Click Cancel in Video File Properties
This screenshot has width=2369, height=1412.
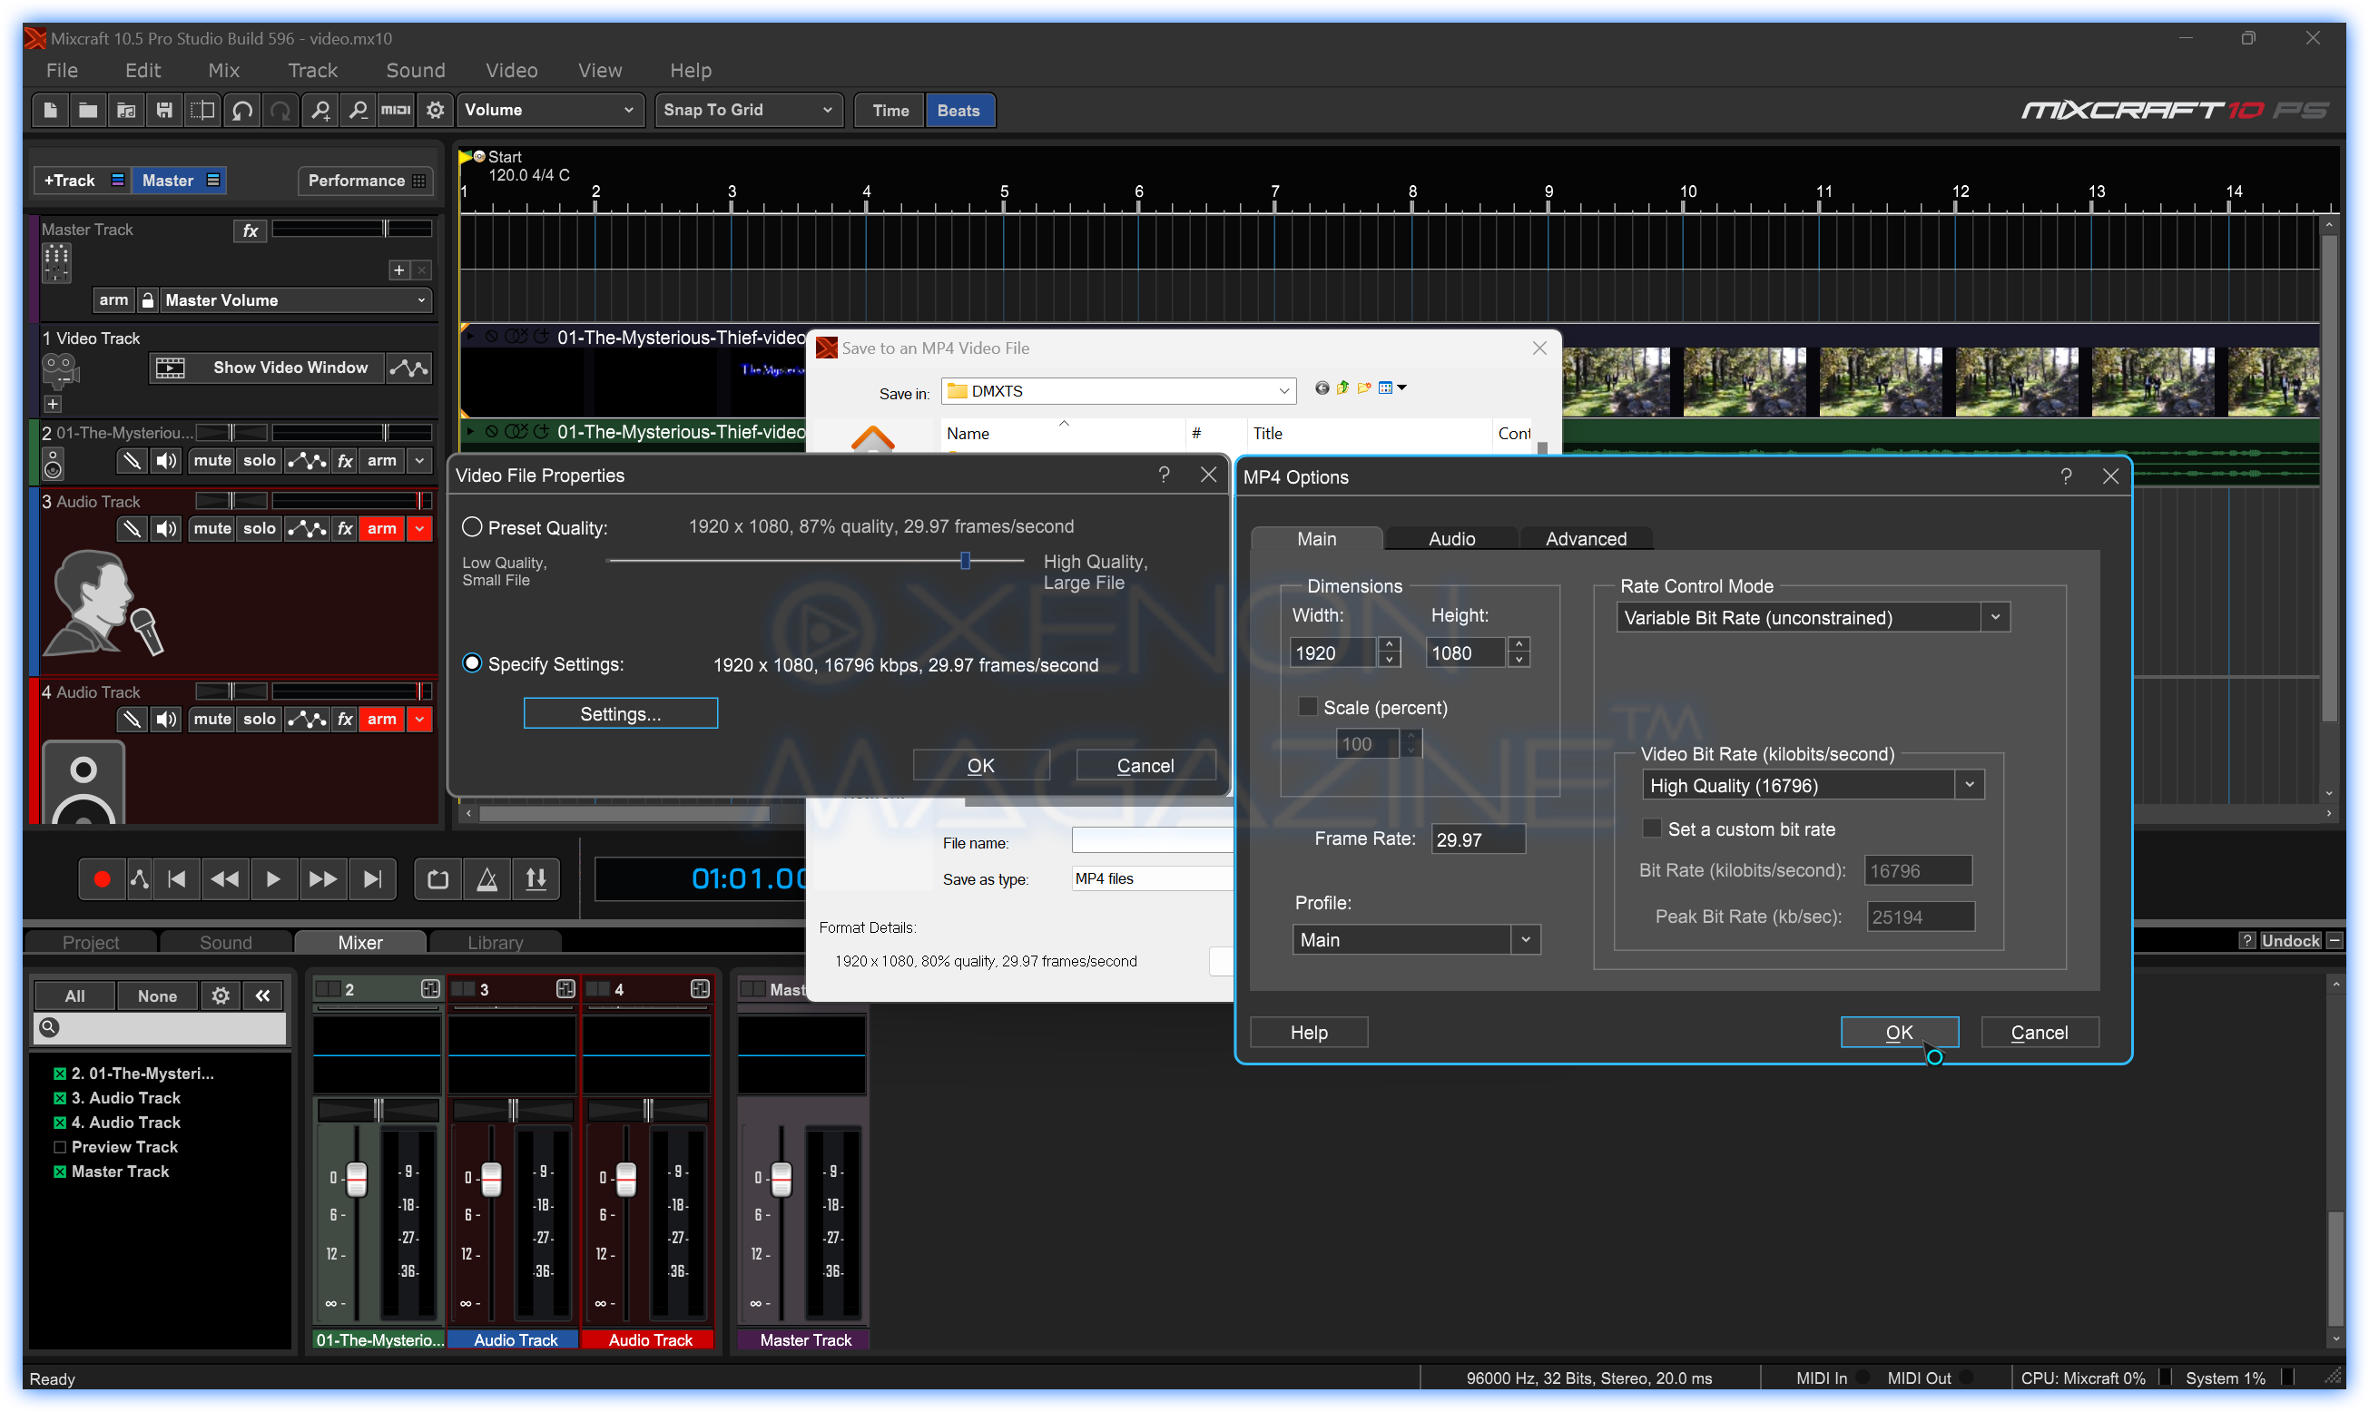click(x=1145, y=766)
